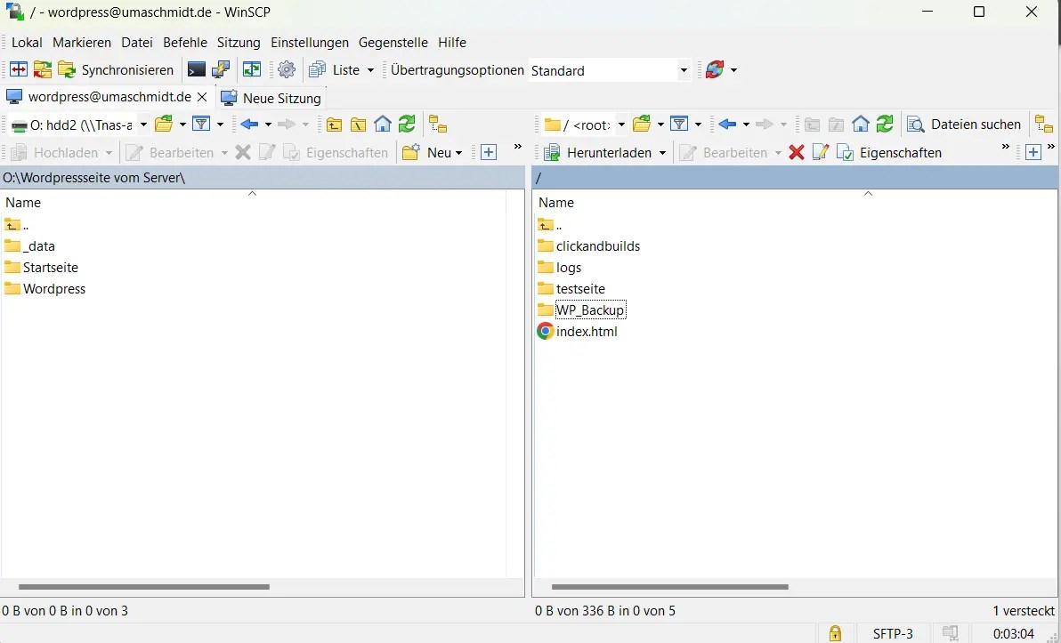
Task: Open the Gegenstelle menu
Action: pos(393,43)
